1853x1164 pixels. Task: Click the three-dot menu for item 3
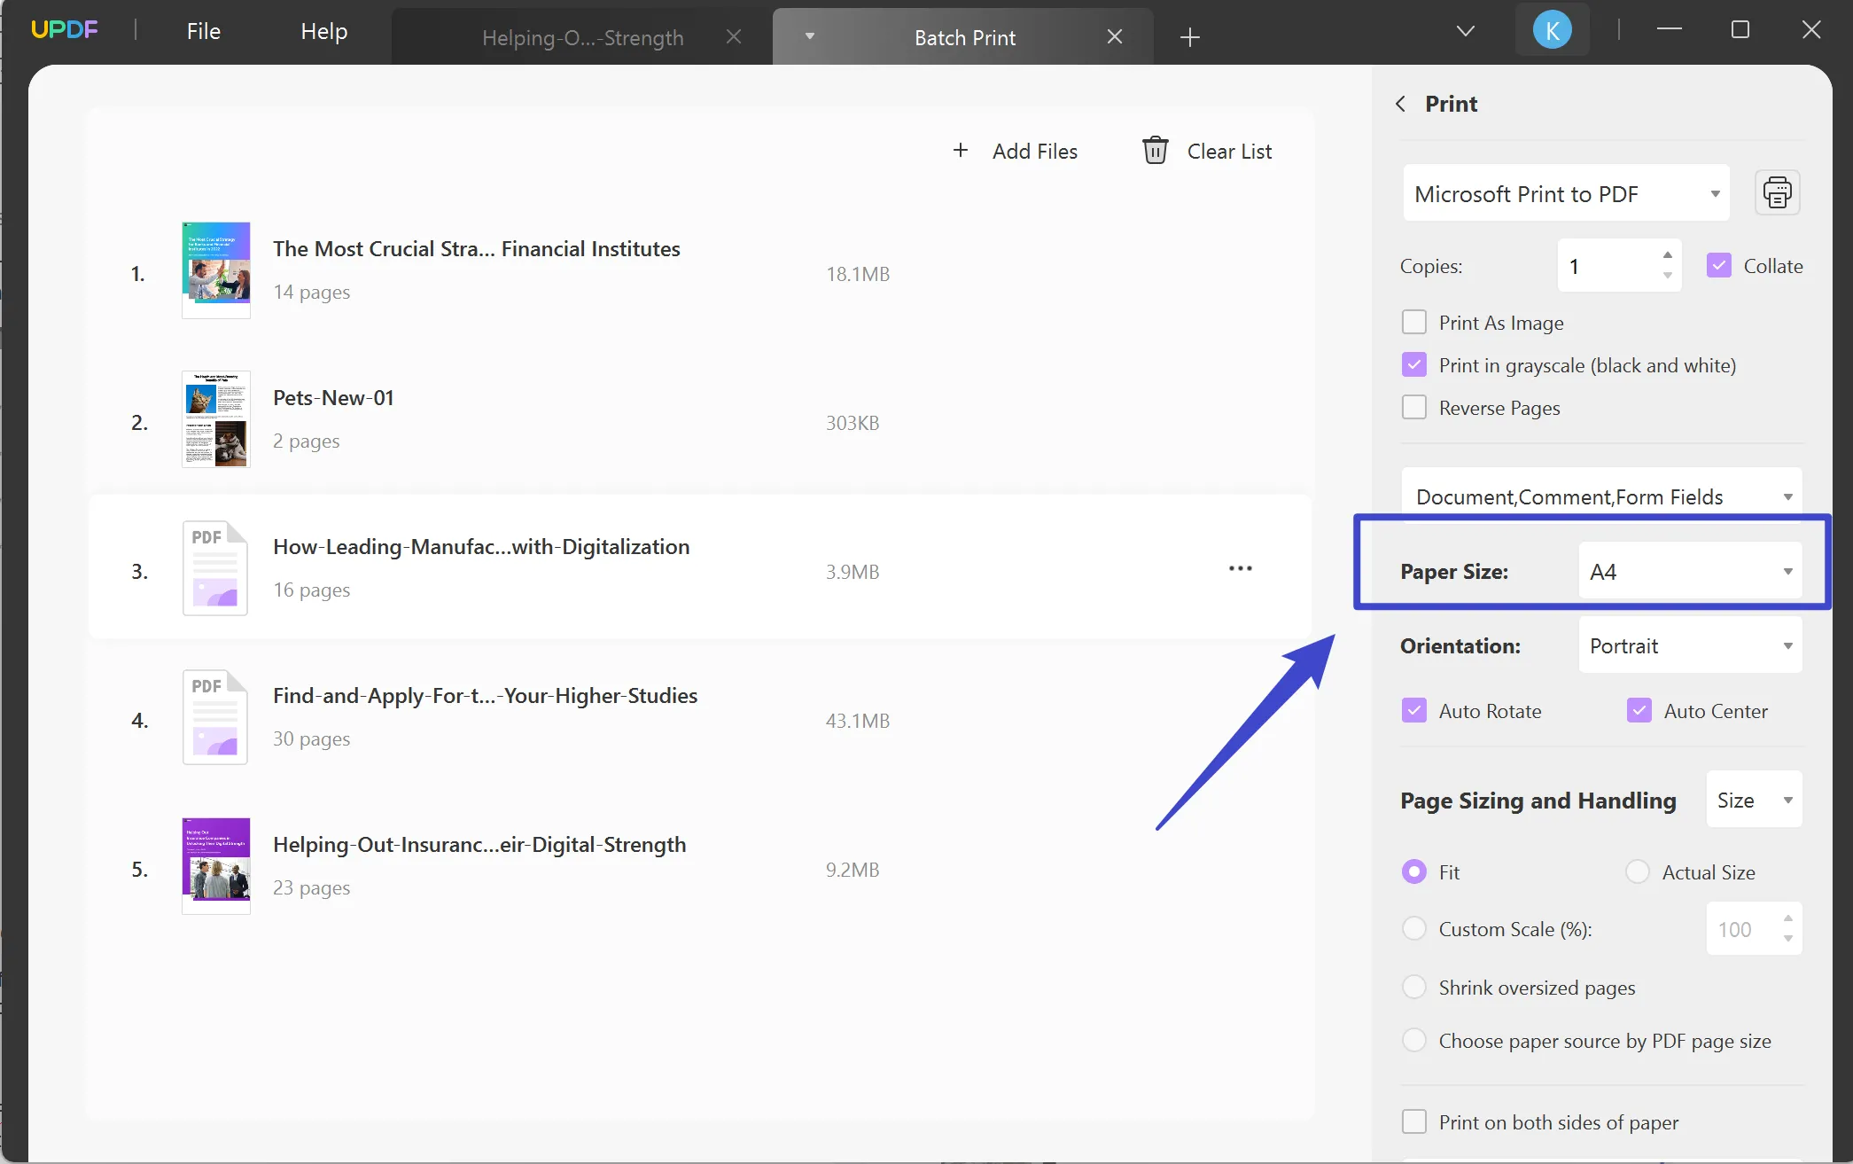point(1240,568)
